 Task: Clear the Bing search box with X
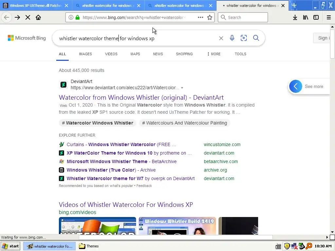[x=221, y=38]
